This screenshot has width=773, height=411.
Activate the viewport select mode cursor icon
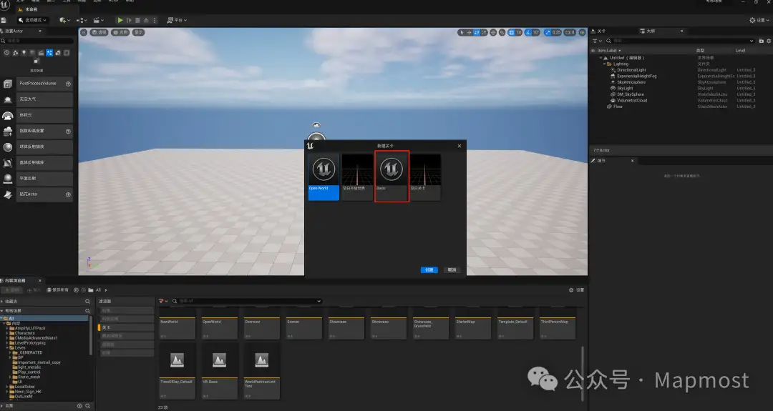click(462, 32)
